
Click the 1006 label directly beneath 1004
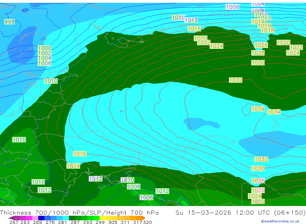point(45,63)
